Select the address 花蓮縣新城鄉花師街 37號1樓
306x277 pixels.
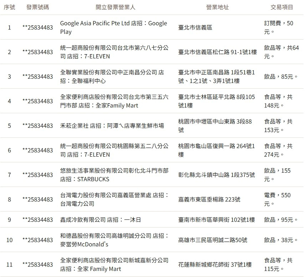[215, 265]
